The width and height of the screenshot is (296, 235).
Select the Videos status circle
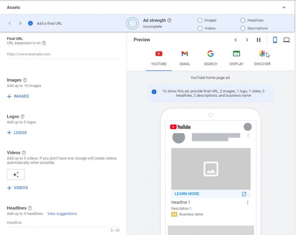[200, 28]
